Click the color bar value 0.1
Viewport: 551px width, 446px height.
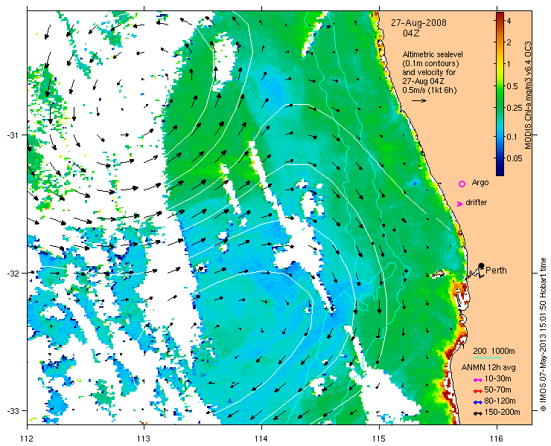coord(512,137)
